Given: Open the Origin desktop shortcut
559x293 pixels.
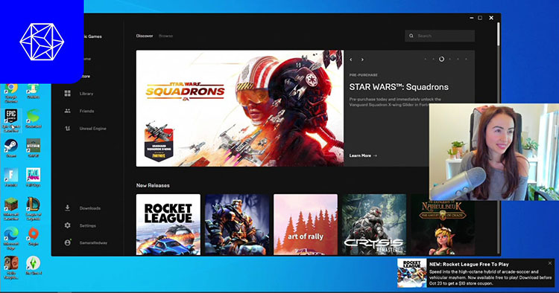Looking at the screenshot, I should point(33,236).
